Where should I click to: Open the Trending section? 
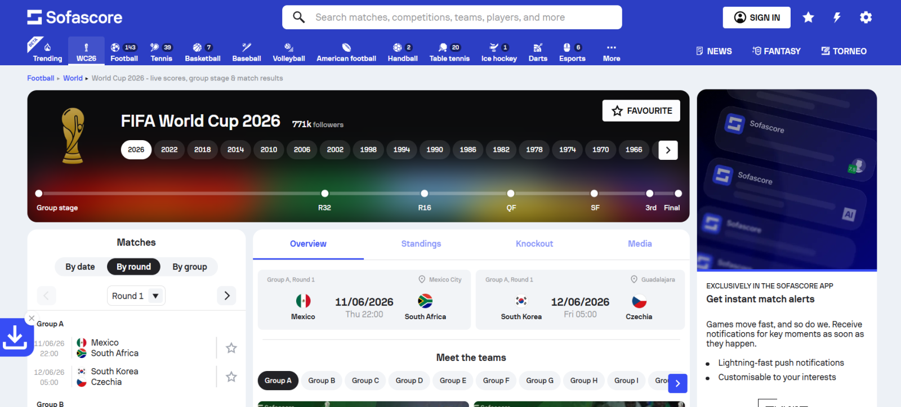tap(47, 51)
